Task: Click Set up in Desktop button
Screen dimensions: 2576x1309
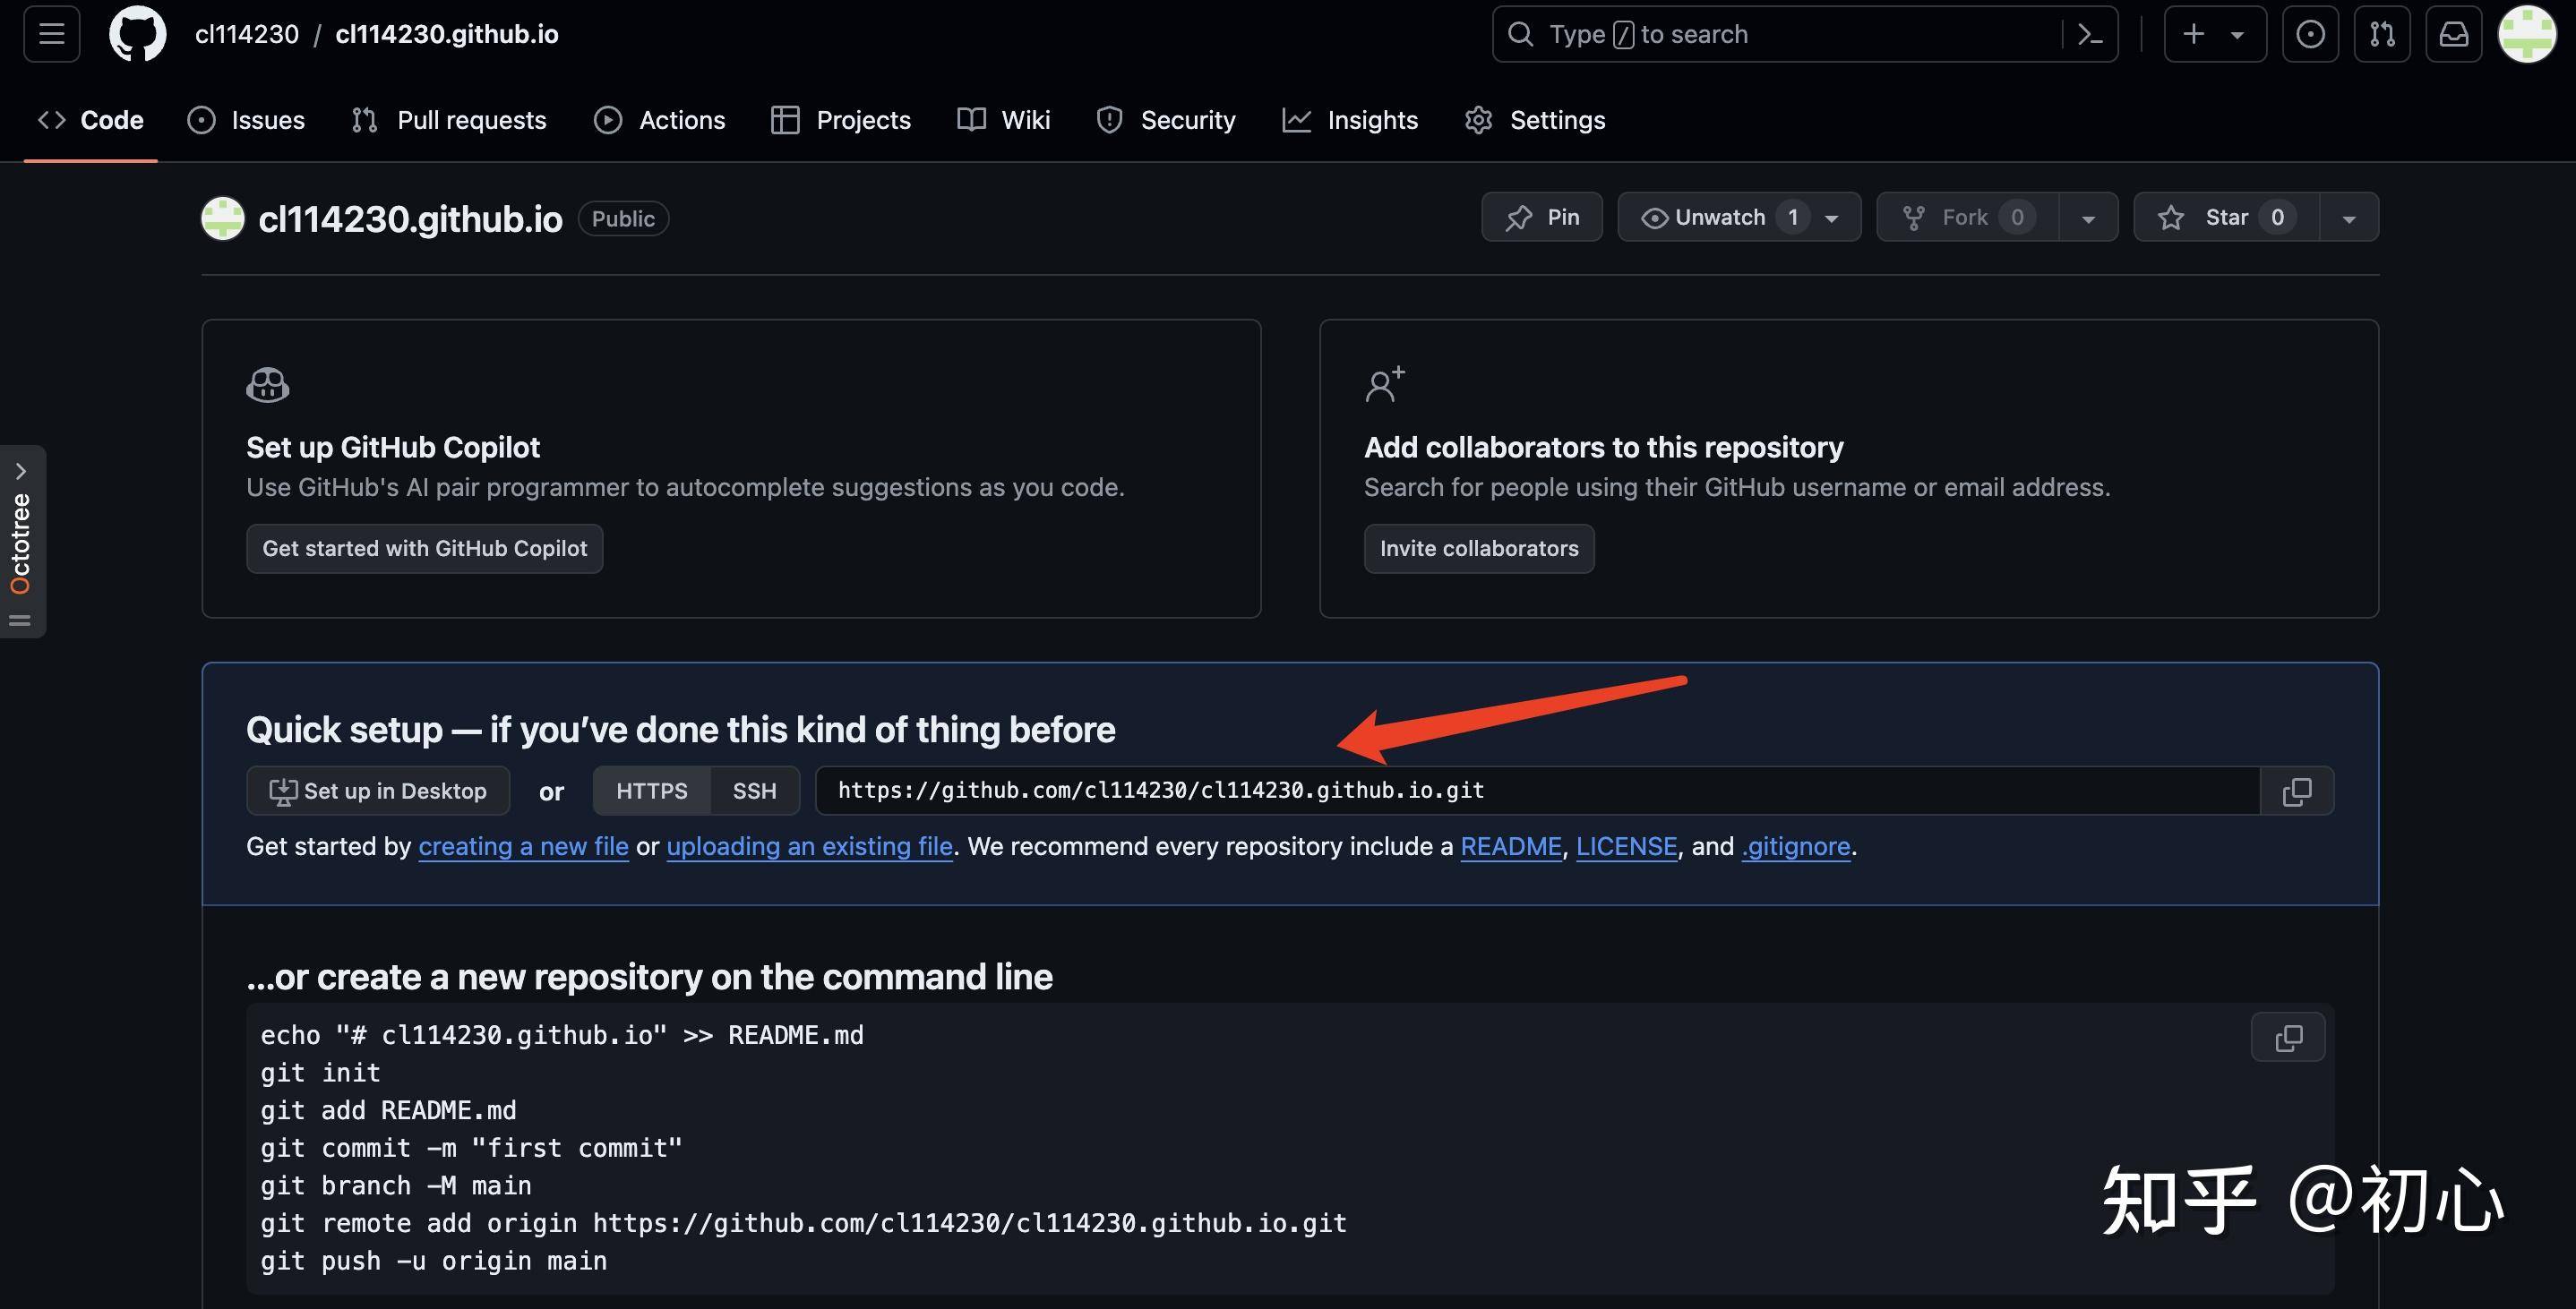Action: pyautogui.click(x=378, y=791)
